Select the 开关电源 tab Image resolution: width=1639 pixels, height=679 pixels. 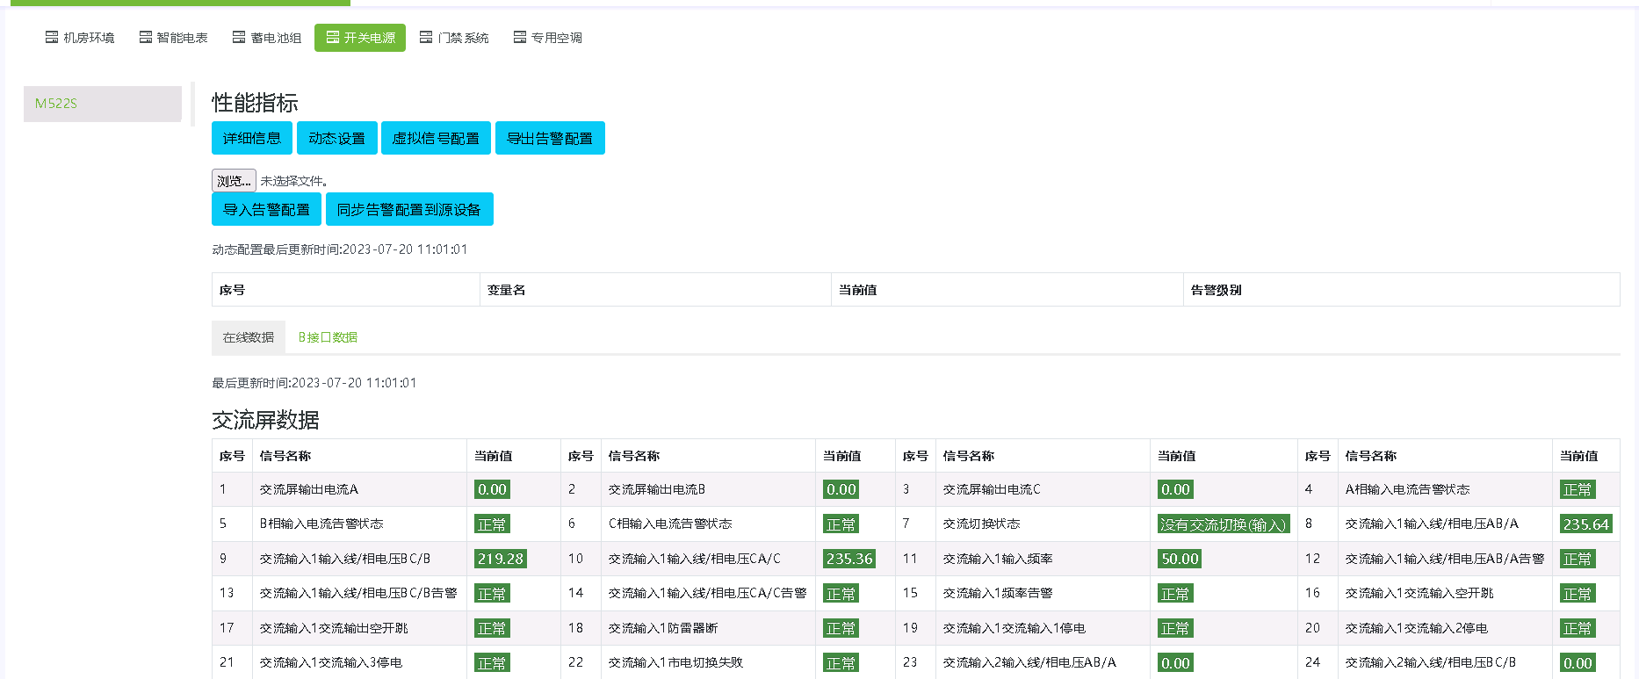click(x=360, y=38)
